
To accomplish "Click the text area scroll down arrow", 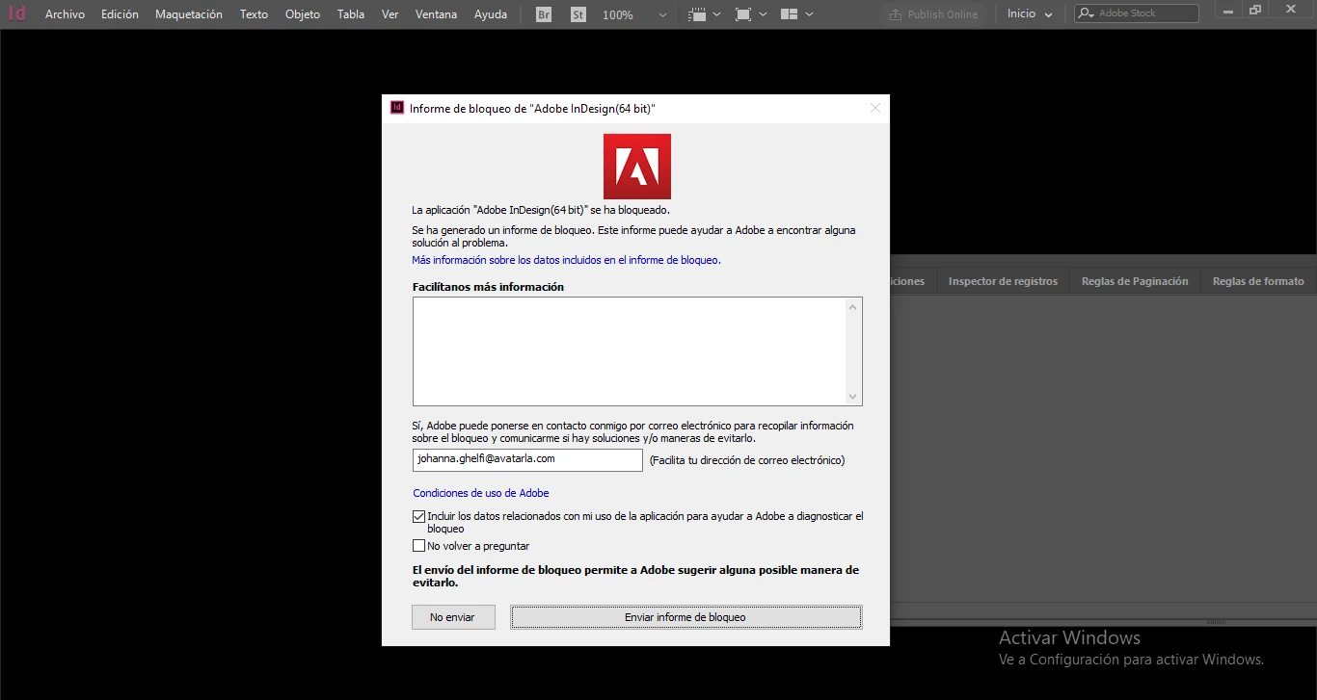I will coord(852,396).
